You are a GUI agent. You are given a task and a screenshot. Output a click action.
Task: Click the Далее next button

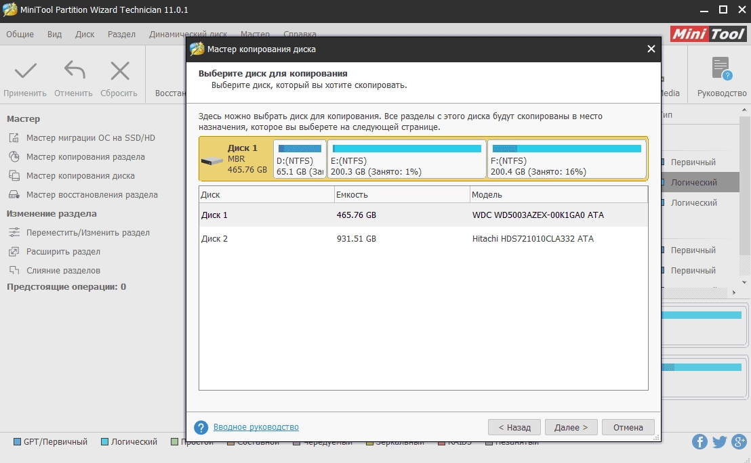coord(571,427)
